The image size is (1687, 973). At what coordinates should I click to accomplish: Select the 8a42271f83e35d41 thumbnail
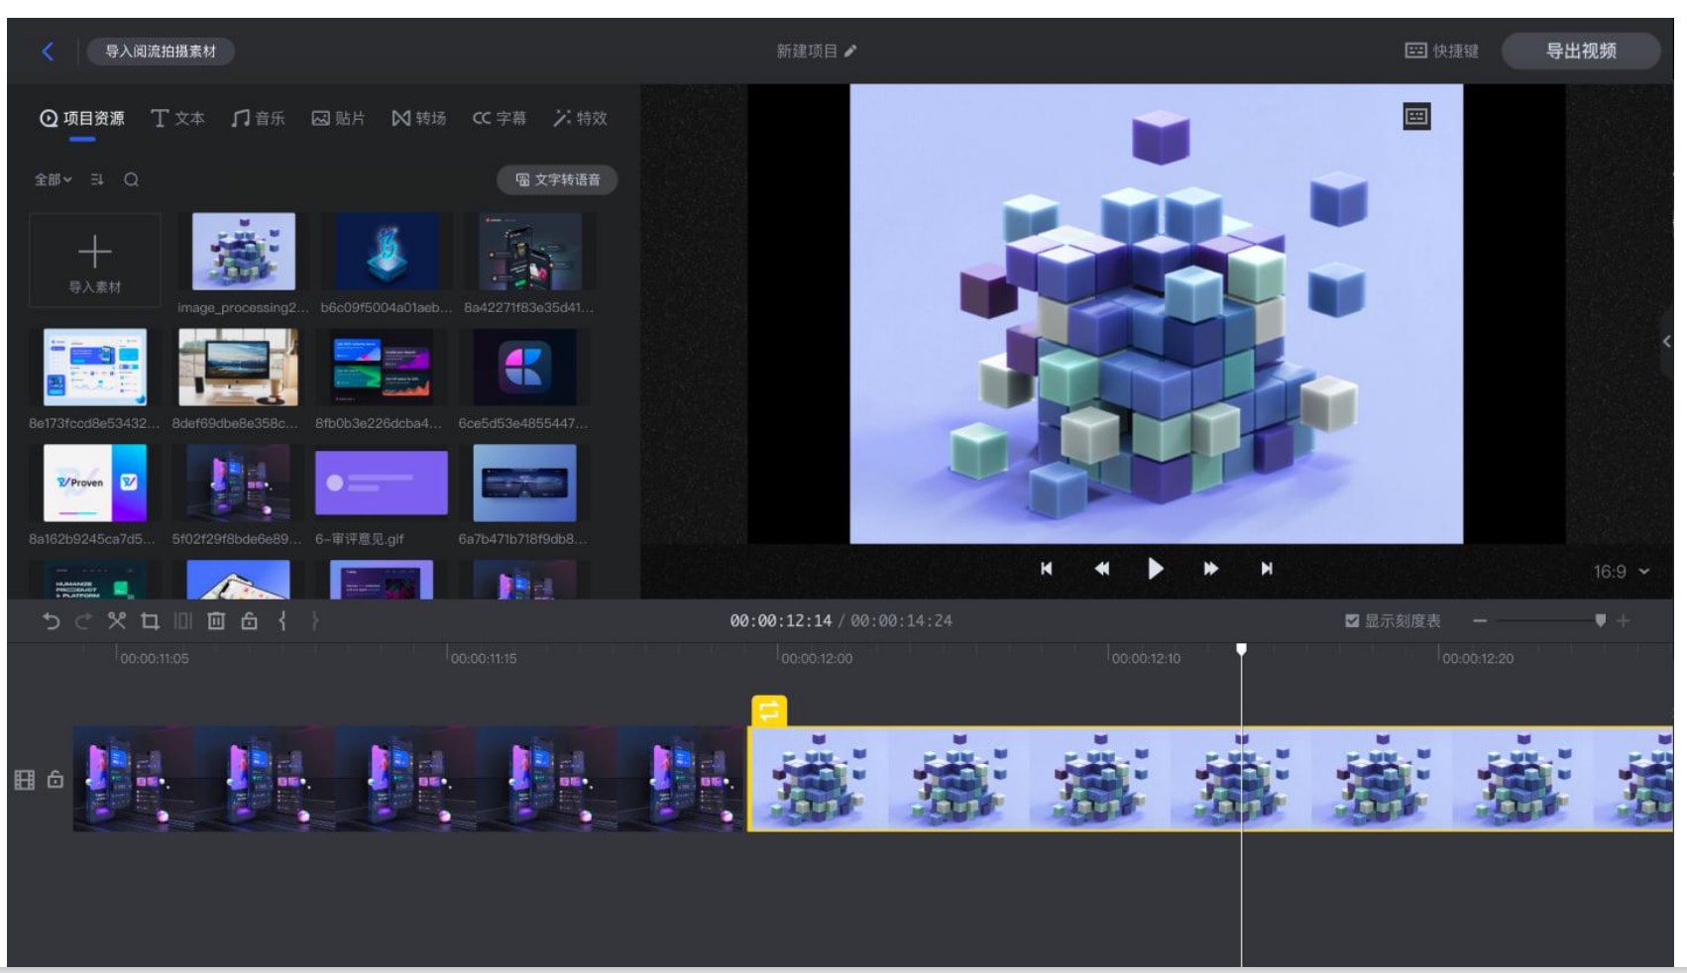(x=529, y=252)
